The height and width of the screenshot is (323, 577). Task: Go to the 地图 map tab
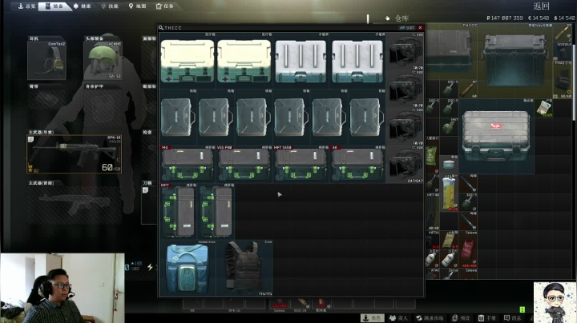tap(137, 6)
